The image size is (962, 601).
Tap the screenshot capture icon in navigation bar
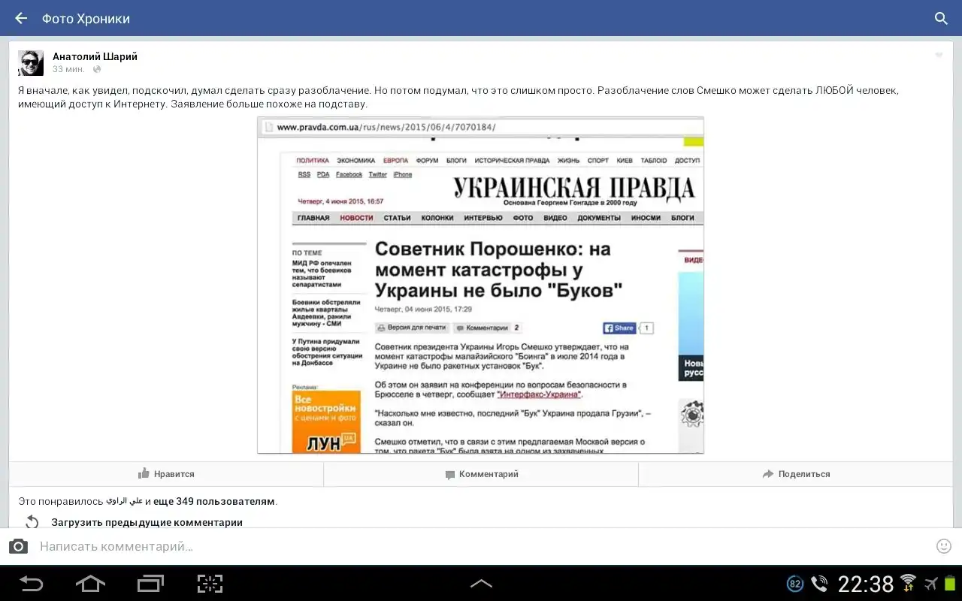(x=210, y=584)
